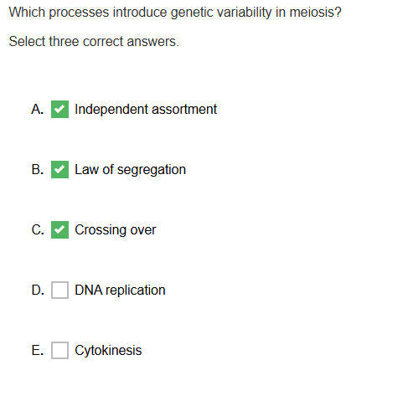
Task: Check the DNA replication checkbox
Action: (59, 290)
